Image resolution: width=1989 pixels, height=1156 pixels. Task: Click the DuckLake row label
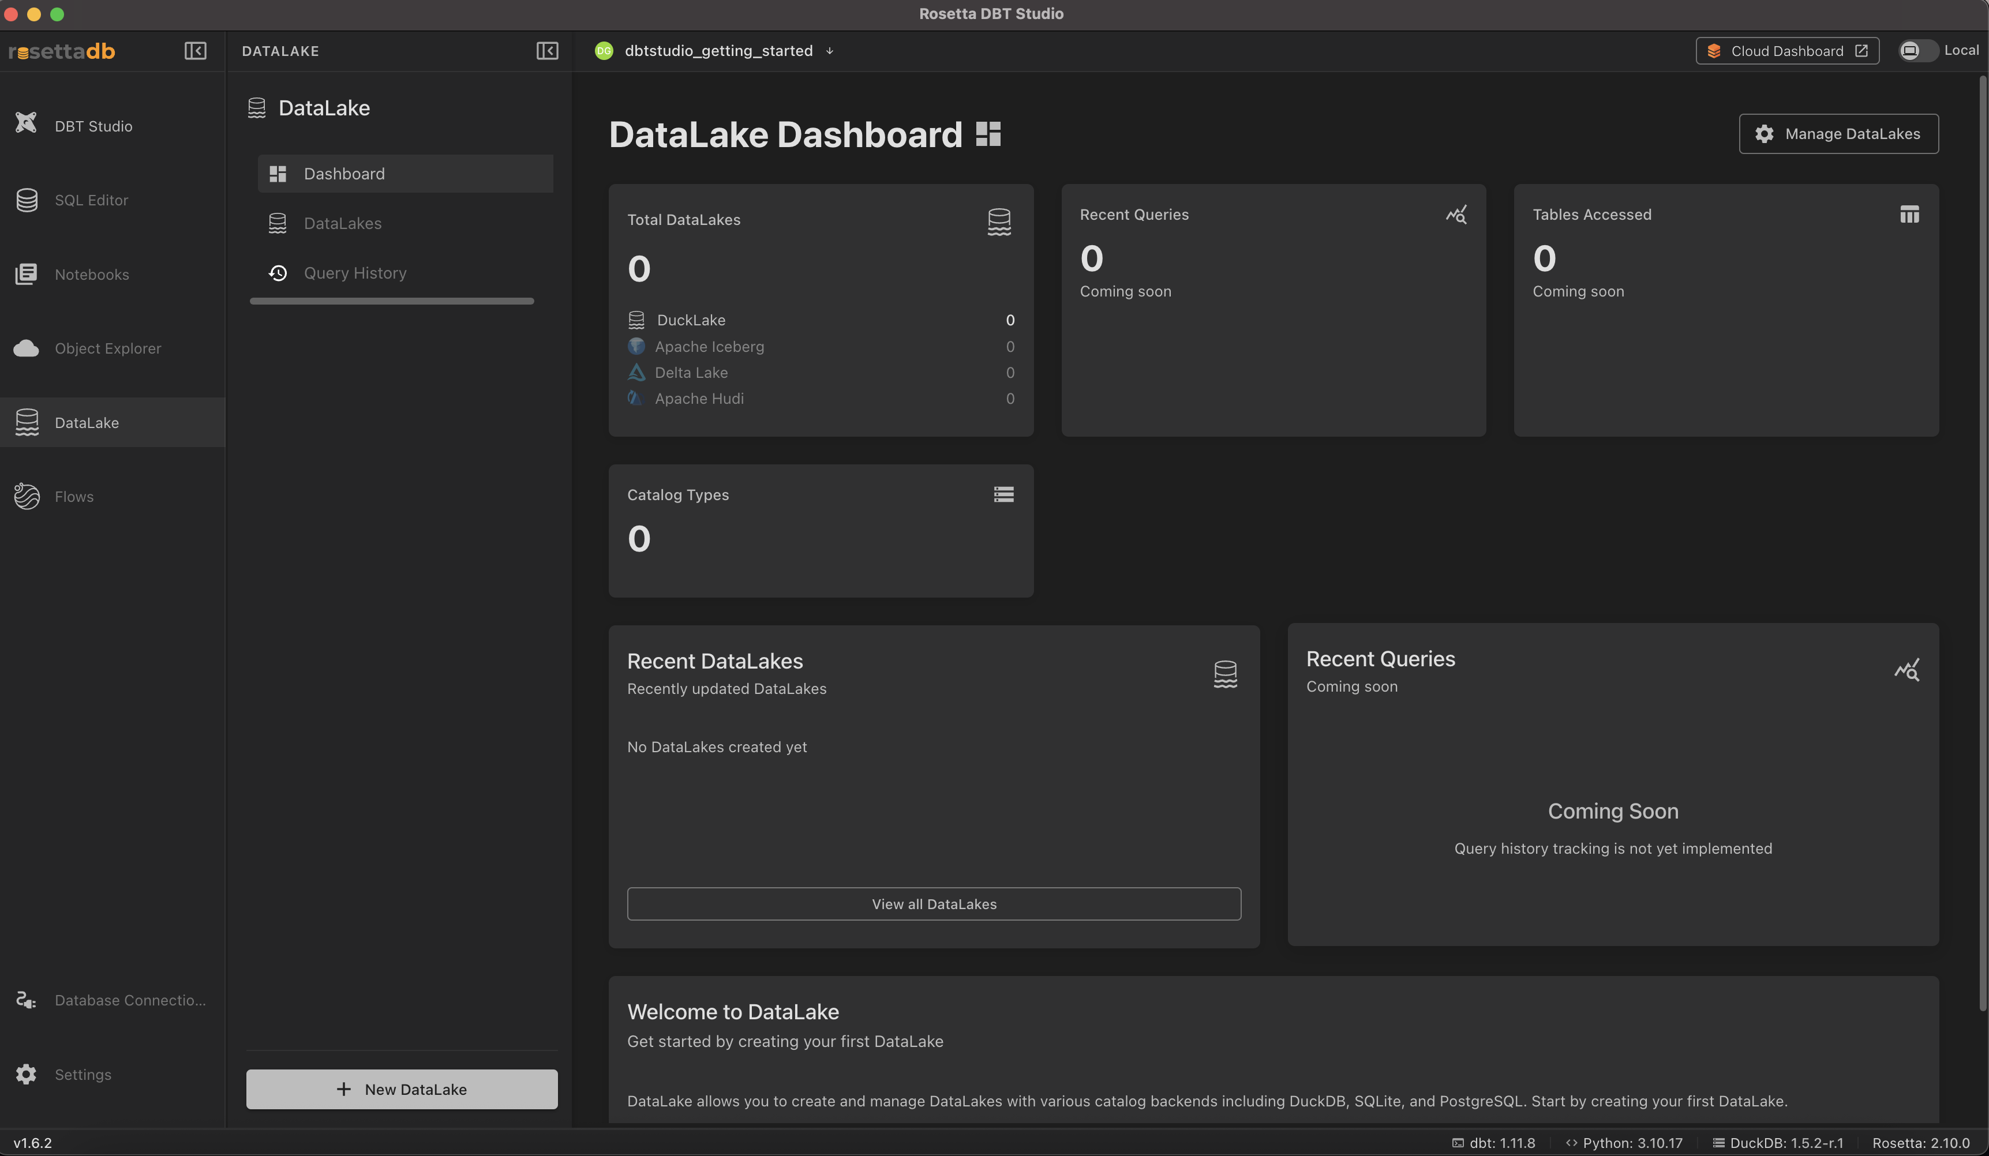tap(691, 320)
